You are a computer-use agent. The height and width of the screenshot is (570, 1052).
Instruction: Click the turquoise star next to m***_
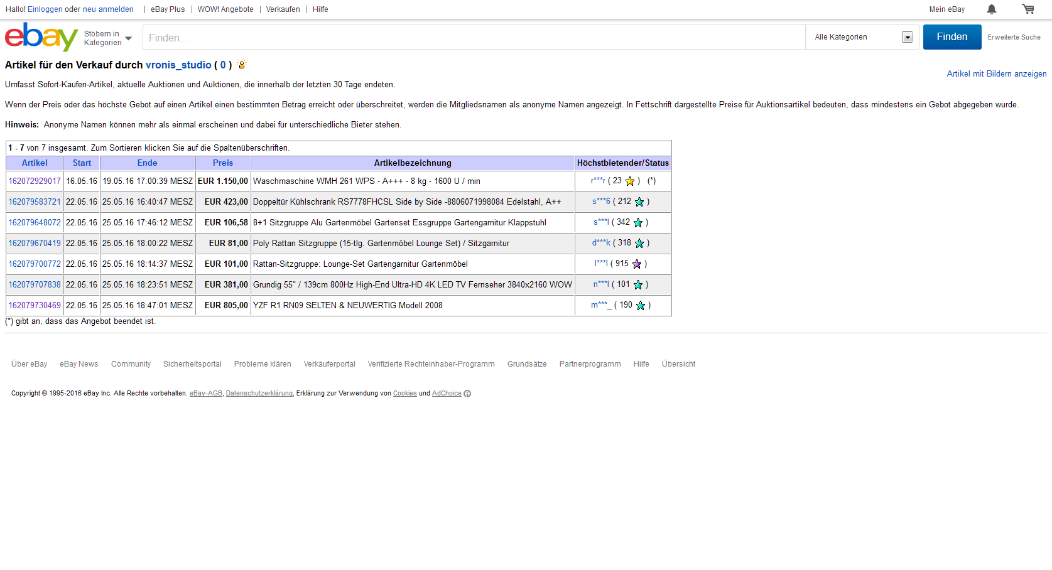[641, 306]
